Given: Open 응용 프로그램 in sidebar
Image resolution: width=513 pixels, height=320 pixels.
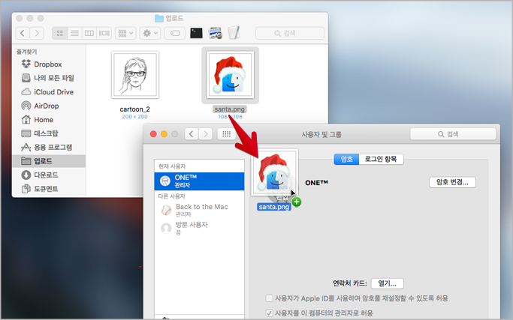Looking at the screenshot, I should point(48,148).
